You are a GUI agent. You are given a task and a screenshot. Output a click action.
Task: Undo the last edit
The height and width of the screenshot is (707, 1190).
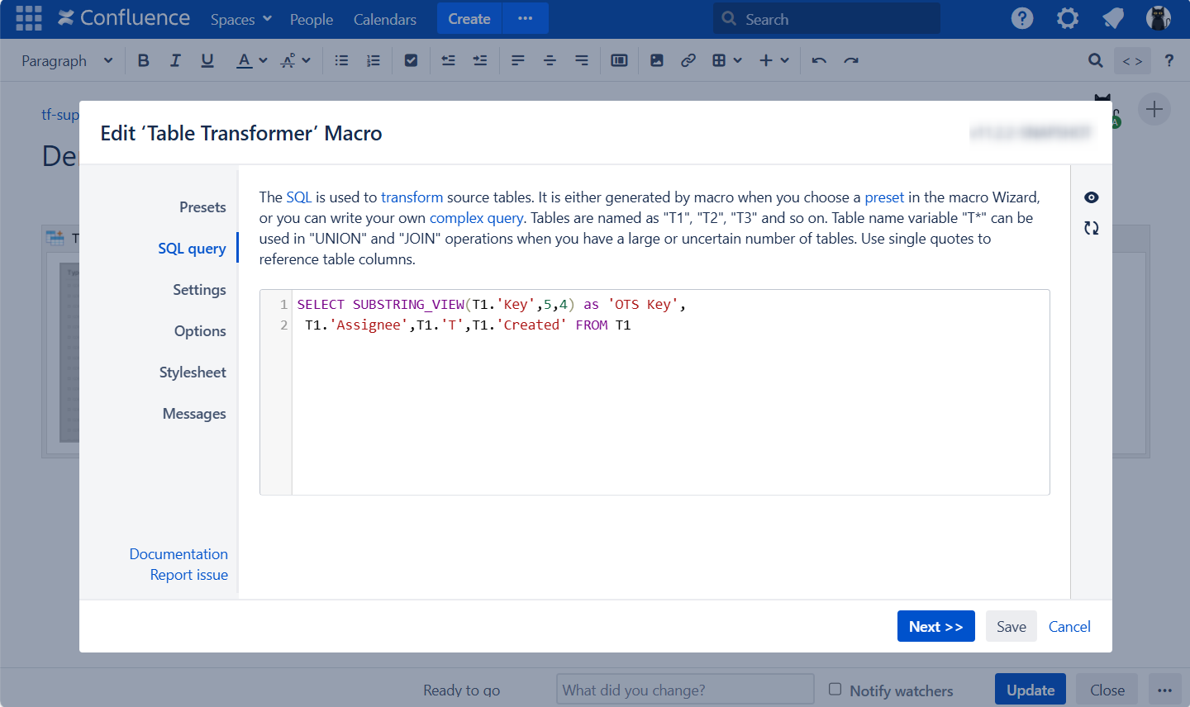[x=819, y=60]
